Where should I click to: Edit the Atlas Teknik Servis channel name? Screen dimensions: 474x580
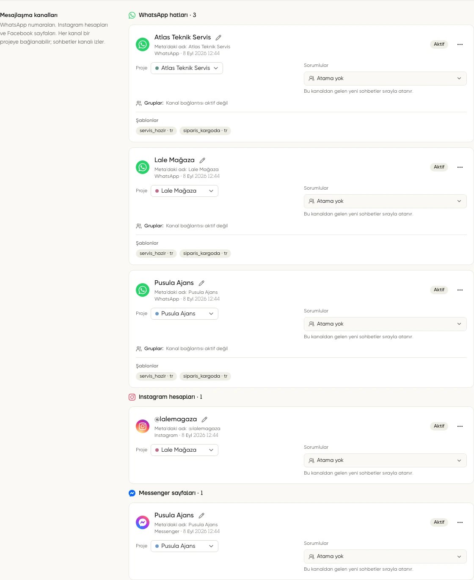pyautogui.click(x=218, y=38)
